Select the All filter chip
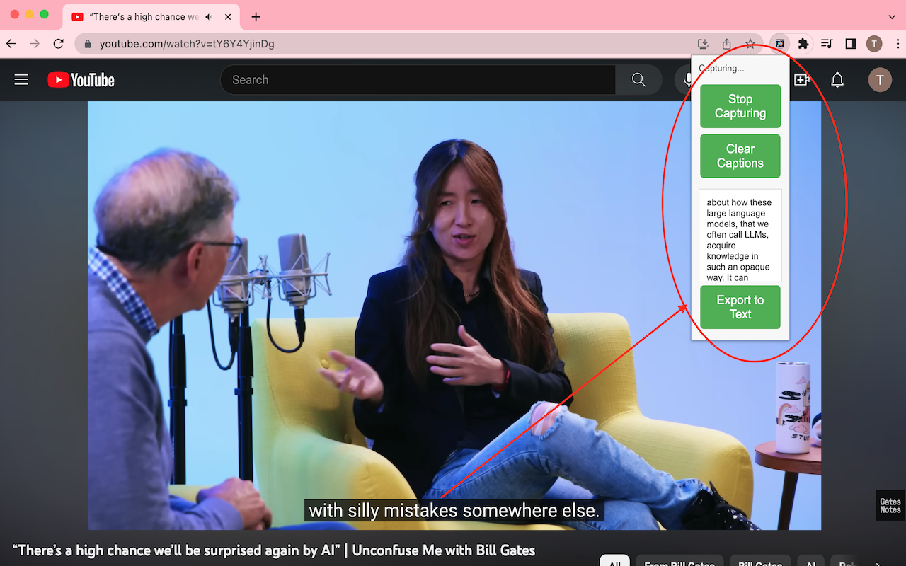 tap(615, 561)
